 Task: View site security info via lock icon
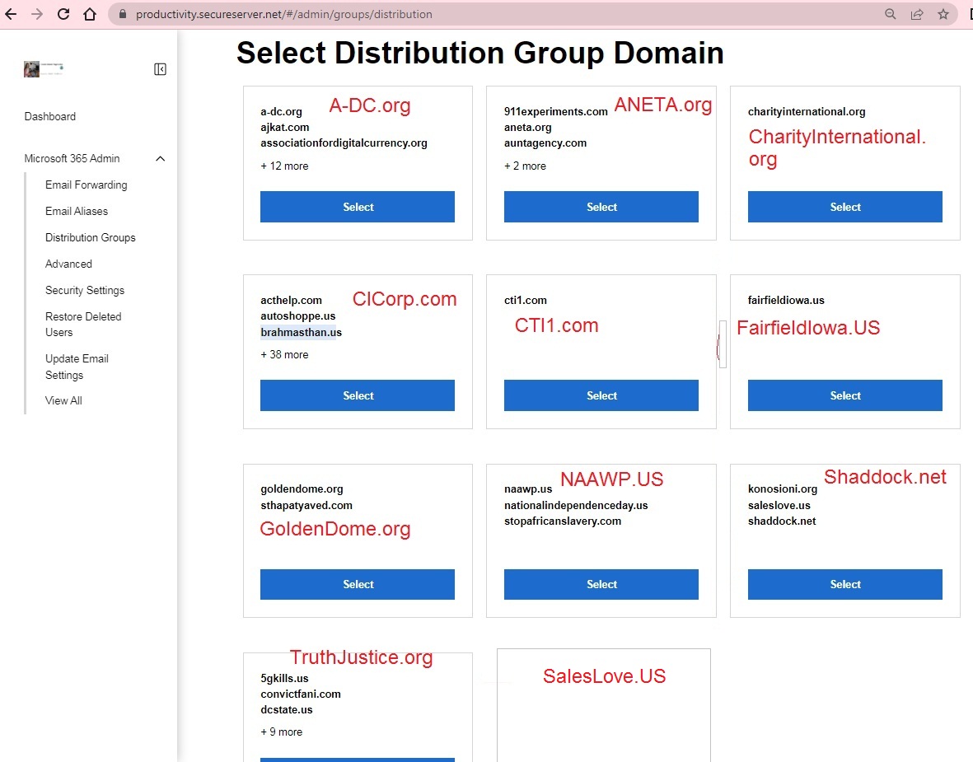pos(123,14)
